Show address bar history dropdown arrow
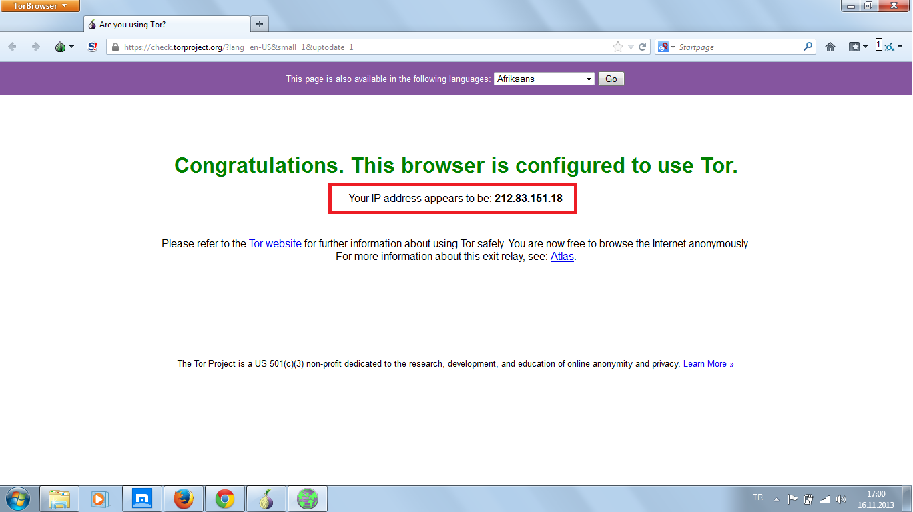The image size is (913, 512). pyautogui.click(x=631, y=47)
